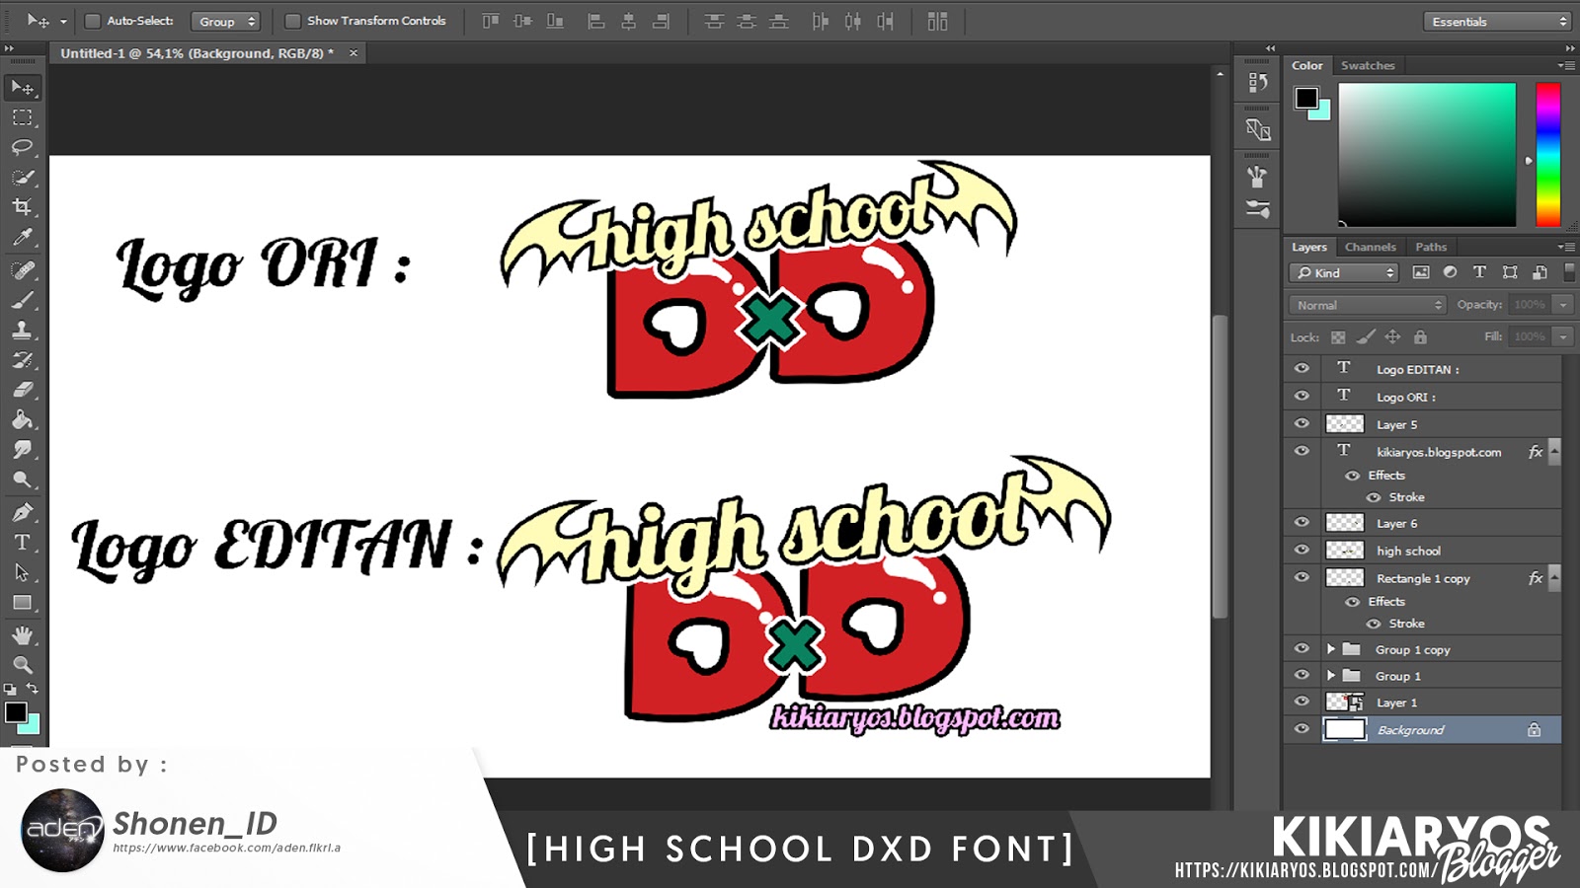The height and width of the screenshot is (888, 1580).
Task: Select the Paint Bucket tool
Action: 23,419
